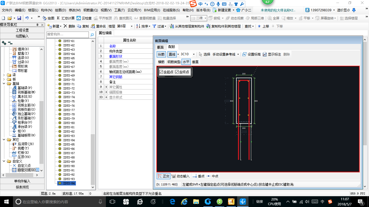The image size is (369, 207).
Task: Toggle 显示标注 show annotation tool
Action: click(272, 54)
